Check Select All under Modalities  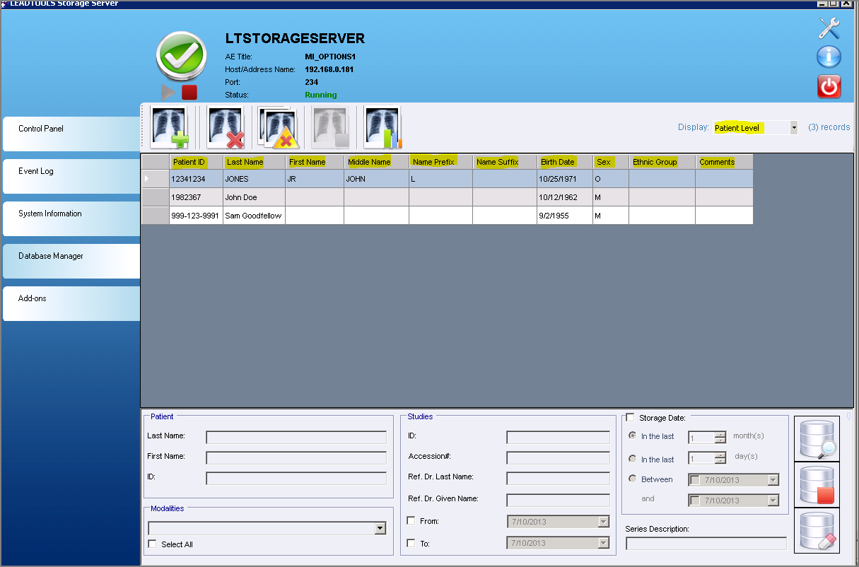[152, 544]
